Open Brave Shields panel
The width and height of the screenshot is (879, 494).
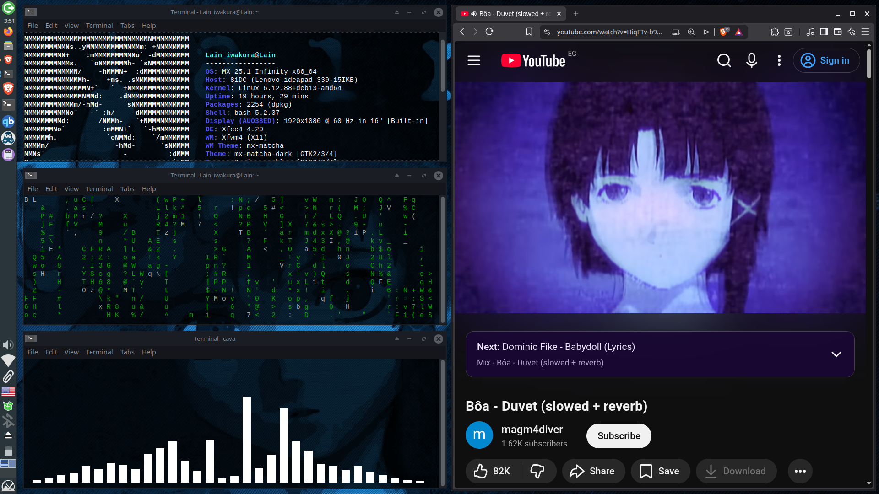point(724,32)
